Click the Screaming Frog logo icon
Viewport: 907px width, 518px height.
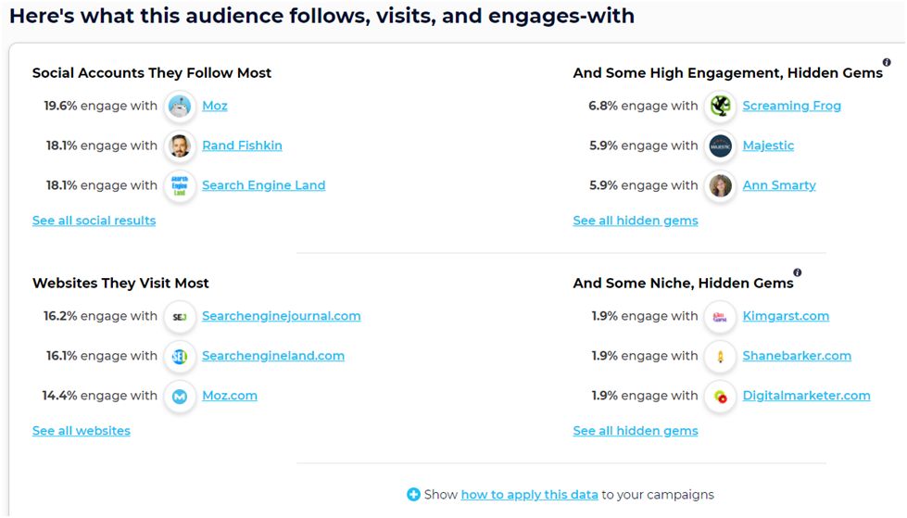720,107
